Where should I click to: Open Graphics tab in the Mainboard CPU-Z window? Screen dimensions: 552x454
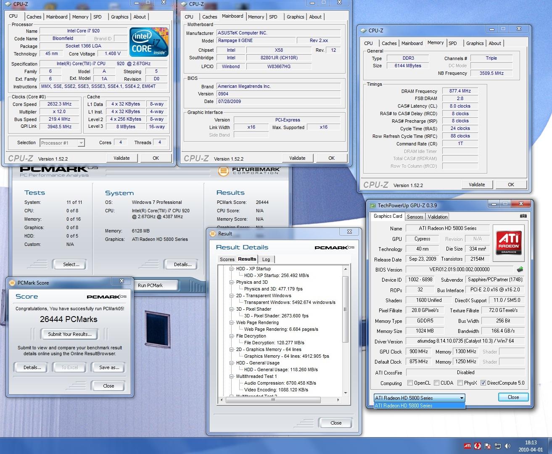pos(296,17)
